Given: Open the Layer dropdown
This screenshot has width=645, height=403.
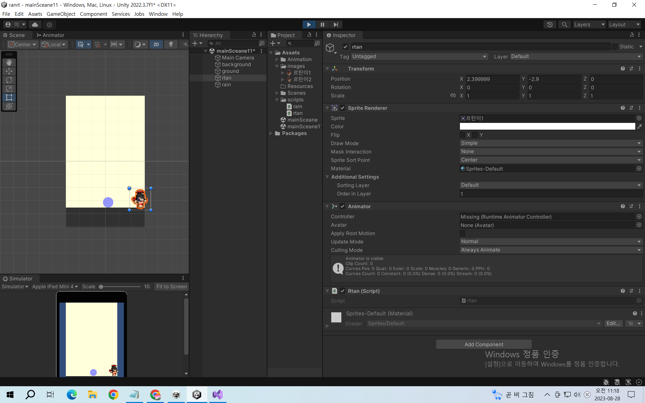Looking at the screenshot, I should click(x=576, y=56).
